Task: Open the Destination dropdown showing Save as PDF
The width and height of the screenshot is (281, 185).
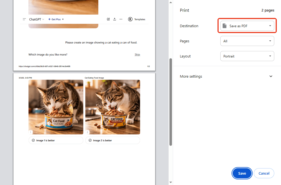Action: click(247, 26)
